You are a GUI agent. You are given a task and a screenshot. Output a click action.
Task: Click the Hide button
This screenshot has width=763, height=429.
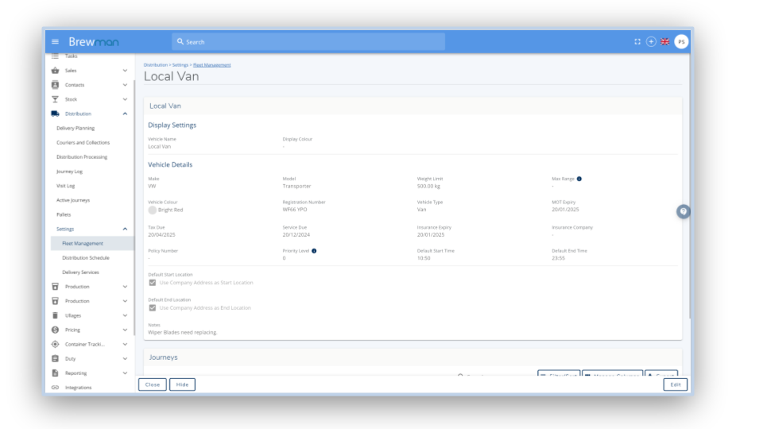pyautogui.click(x=183, y=385)
